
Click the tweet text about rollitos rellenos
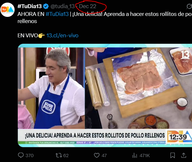coord(105,18)
